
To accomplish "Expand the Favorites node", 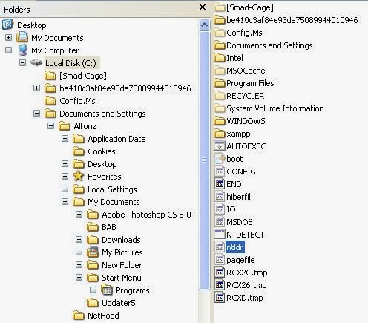I will pos(65,177).
